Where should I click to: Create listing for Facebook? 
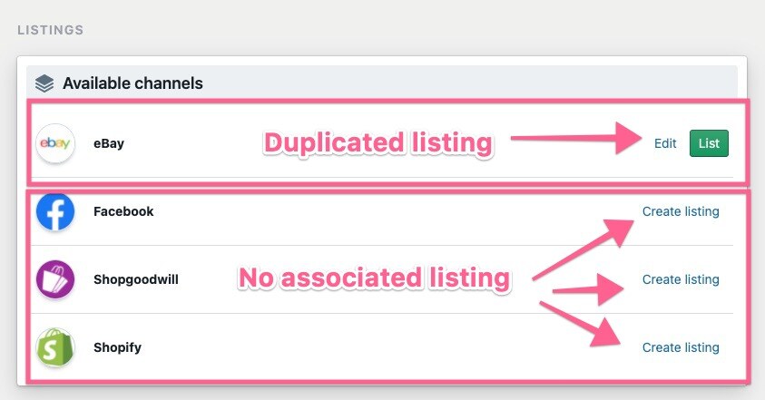pos(681,211)
